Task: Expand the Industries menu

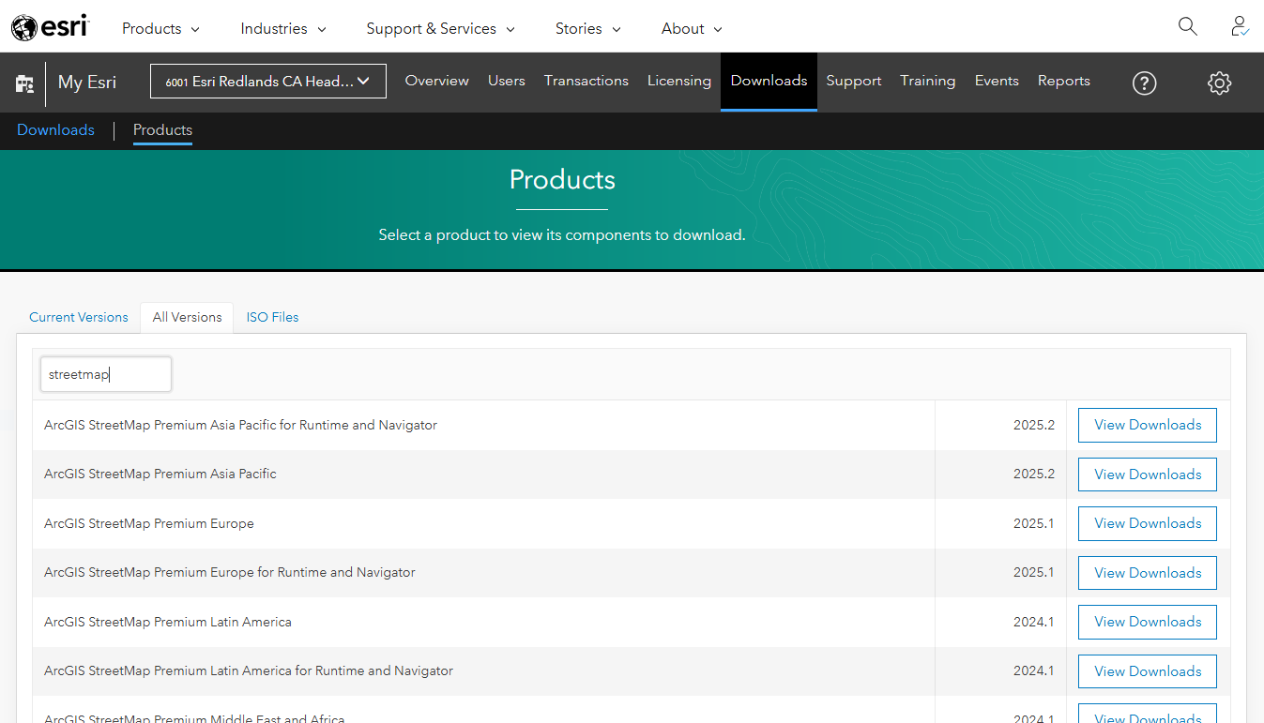Action: coord(283,28)
